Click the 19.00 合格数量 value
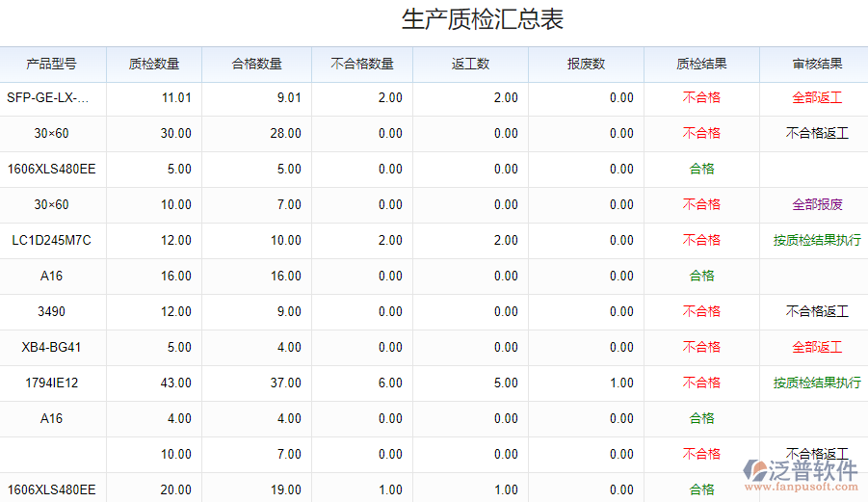 (286, 489)
